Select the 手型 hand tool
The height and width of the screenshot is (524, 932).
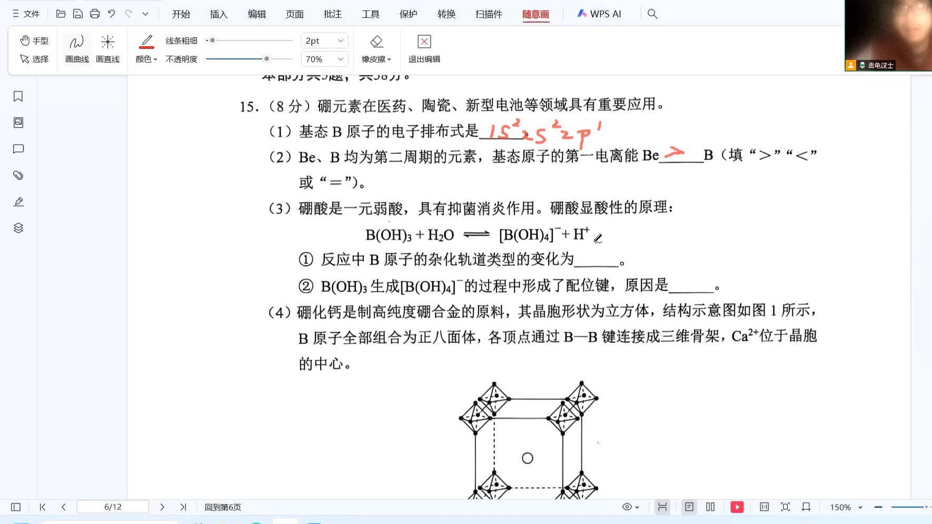(x=34, y=41)
